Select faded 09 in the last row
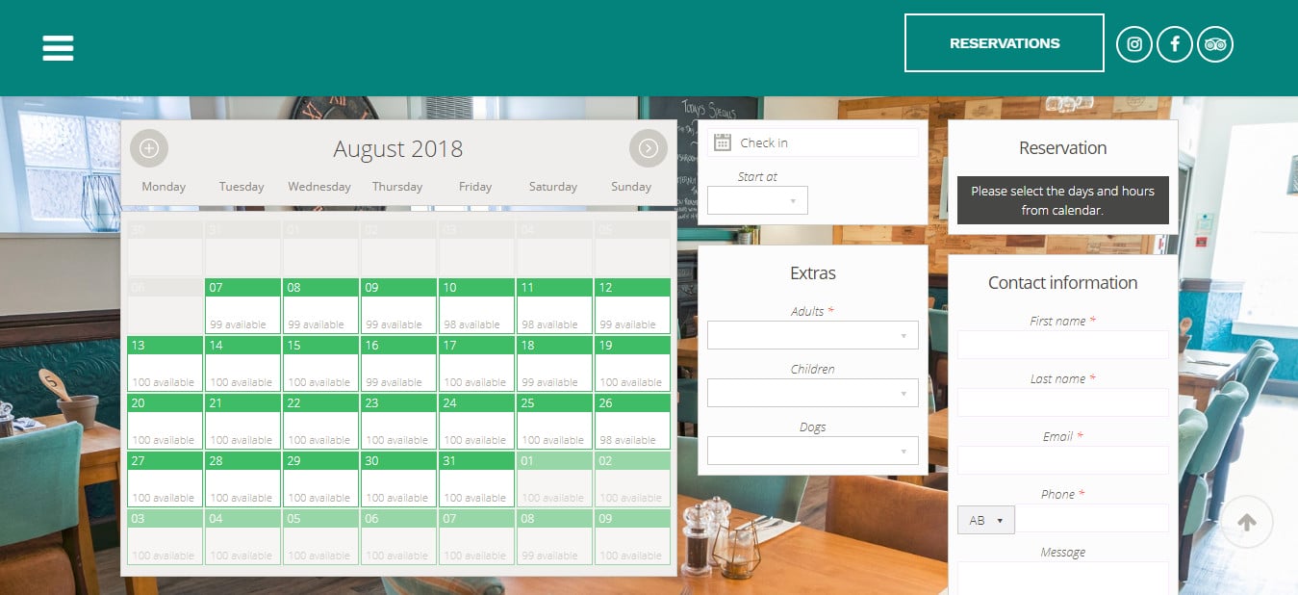The height and width of the screenshot is (595, 1298). click(632, 537)
